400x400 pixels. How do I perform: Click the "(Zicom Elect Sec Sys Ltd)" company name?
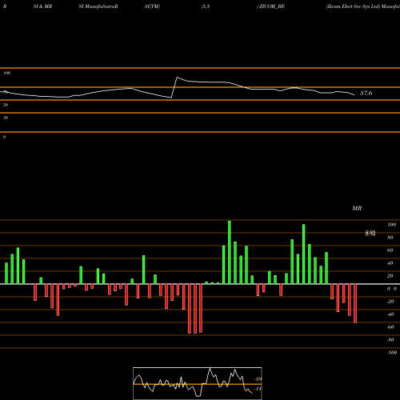[x=353, y=6]
